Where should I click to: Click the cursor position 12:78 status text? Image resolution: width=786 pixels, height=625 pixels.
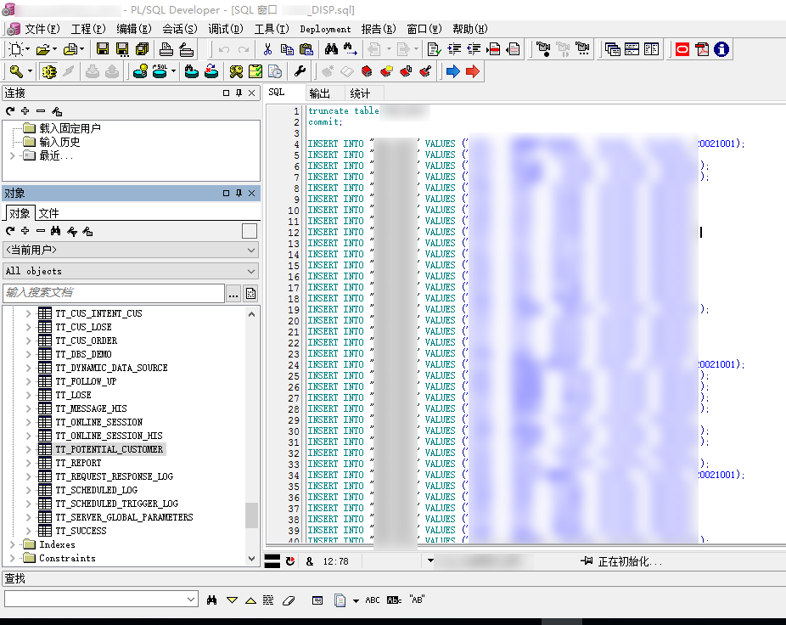(335, 561)
